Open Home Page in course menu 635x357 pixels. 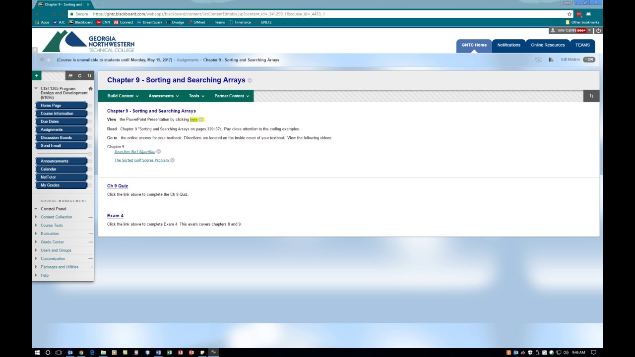click(61, 106)
